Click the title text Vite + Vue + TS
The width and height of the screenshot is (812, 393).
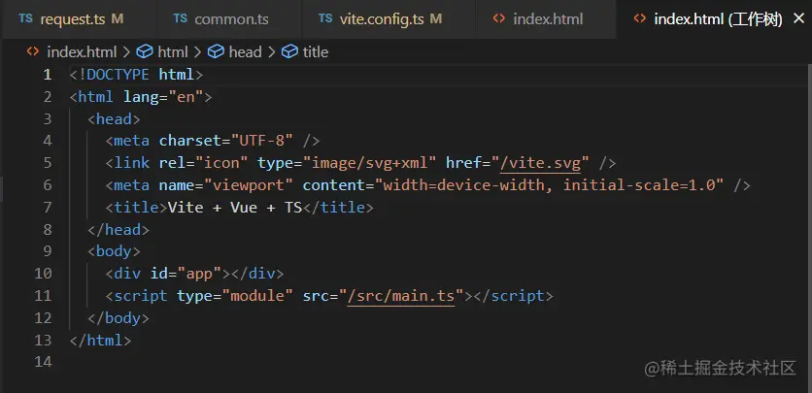[235, 208]
